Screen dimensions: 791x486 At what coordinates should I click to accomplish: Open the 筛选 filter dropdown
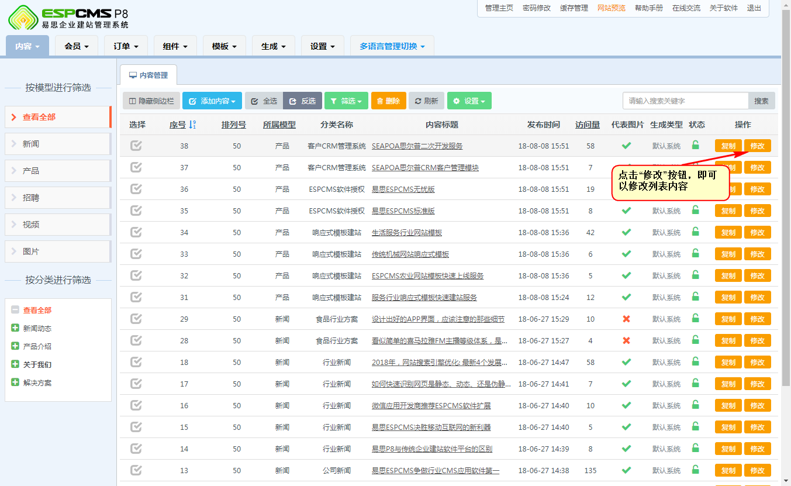[x=346, y=101]
